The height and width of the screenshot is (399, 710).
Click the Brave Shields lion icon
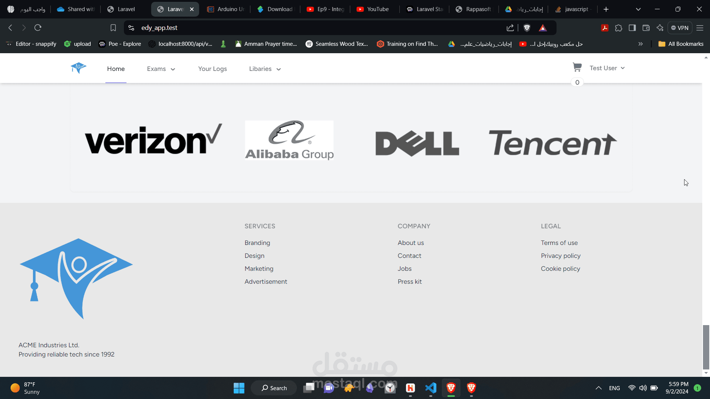pyautogui.click(x=527, y=28)
